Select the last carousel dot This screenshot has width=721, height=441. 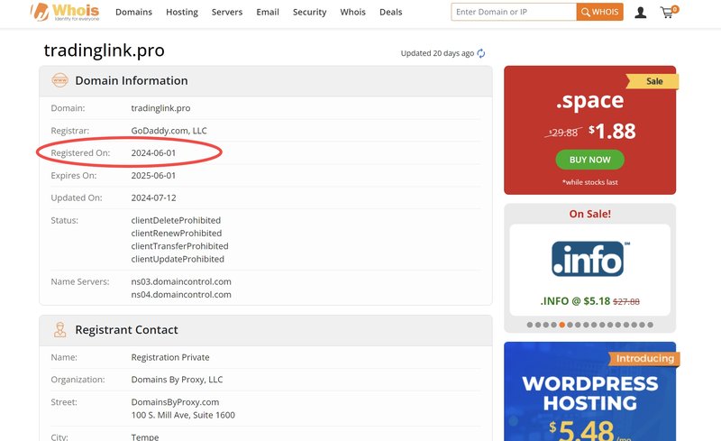coord(650,325)
